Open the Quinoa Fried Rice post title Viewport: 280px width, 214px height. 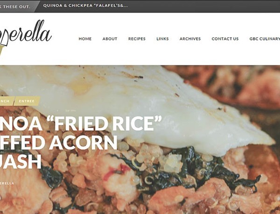81,143
